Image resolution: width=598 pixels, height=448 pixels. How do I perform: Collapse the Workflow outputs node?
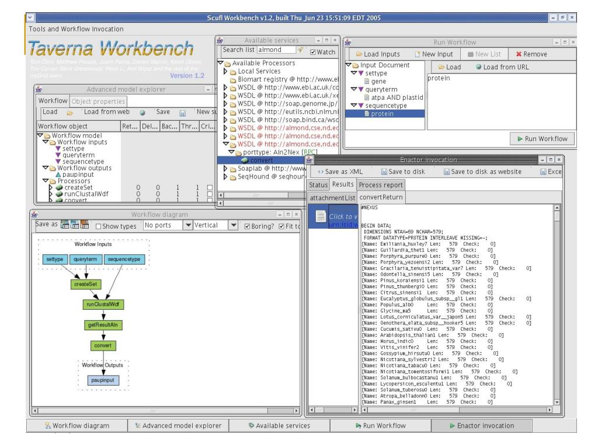coord(46,167)
